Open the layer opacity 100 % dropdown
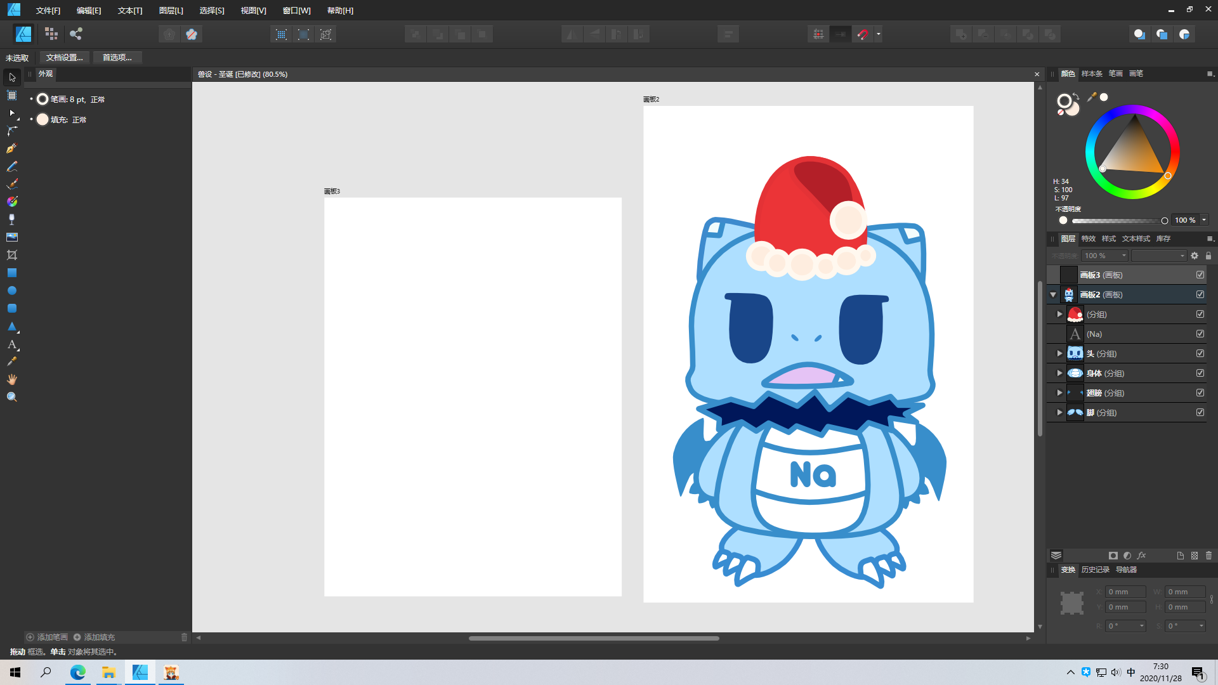 1123,256
